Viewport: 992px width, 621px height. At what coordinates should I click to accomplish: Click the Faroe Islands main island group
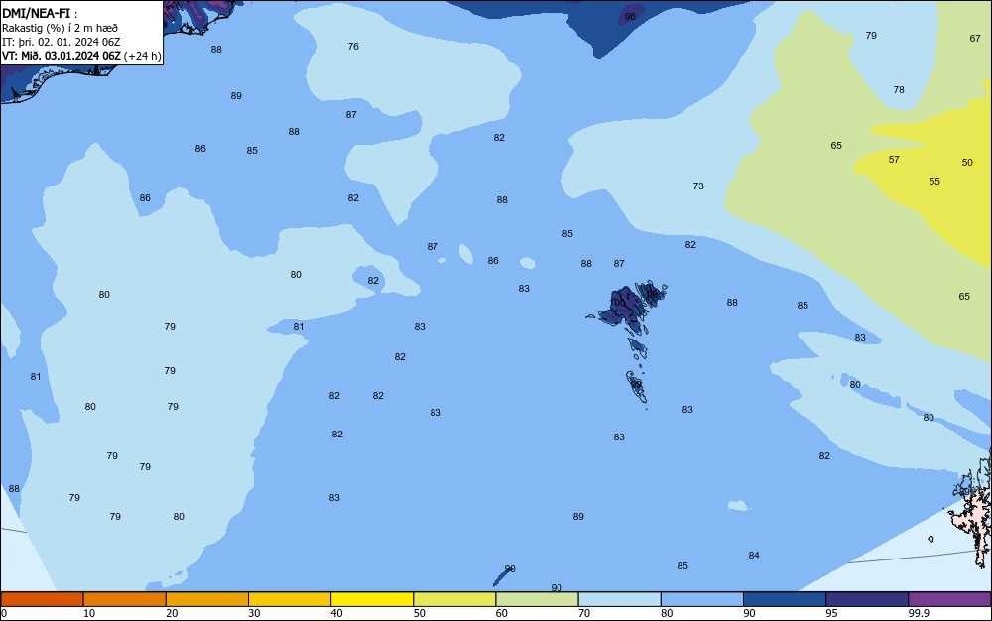coord(628,309)
